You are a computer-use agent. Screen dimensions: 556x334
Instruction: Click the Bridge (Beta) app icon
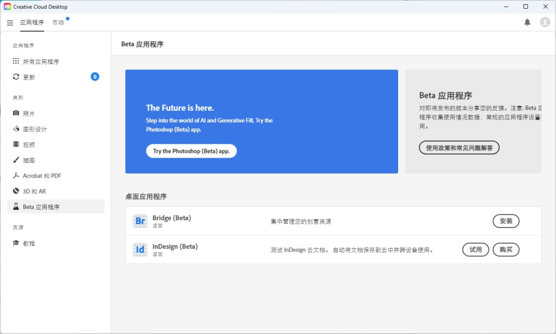tap(140, 221)
